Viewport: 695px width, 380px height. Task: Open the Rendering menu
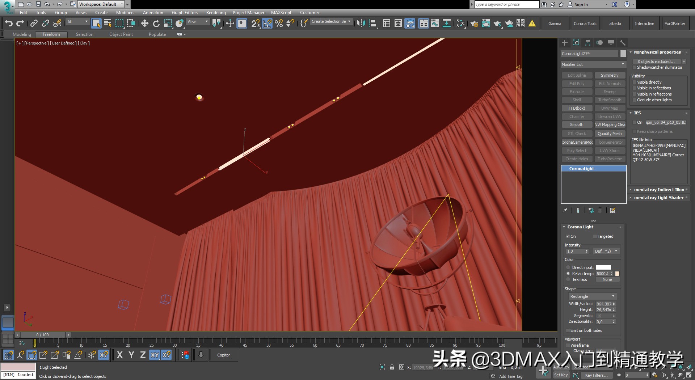(216, 12)
